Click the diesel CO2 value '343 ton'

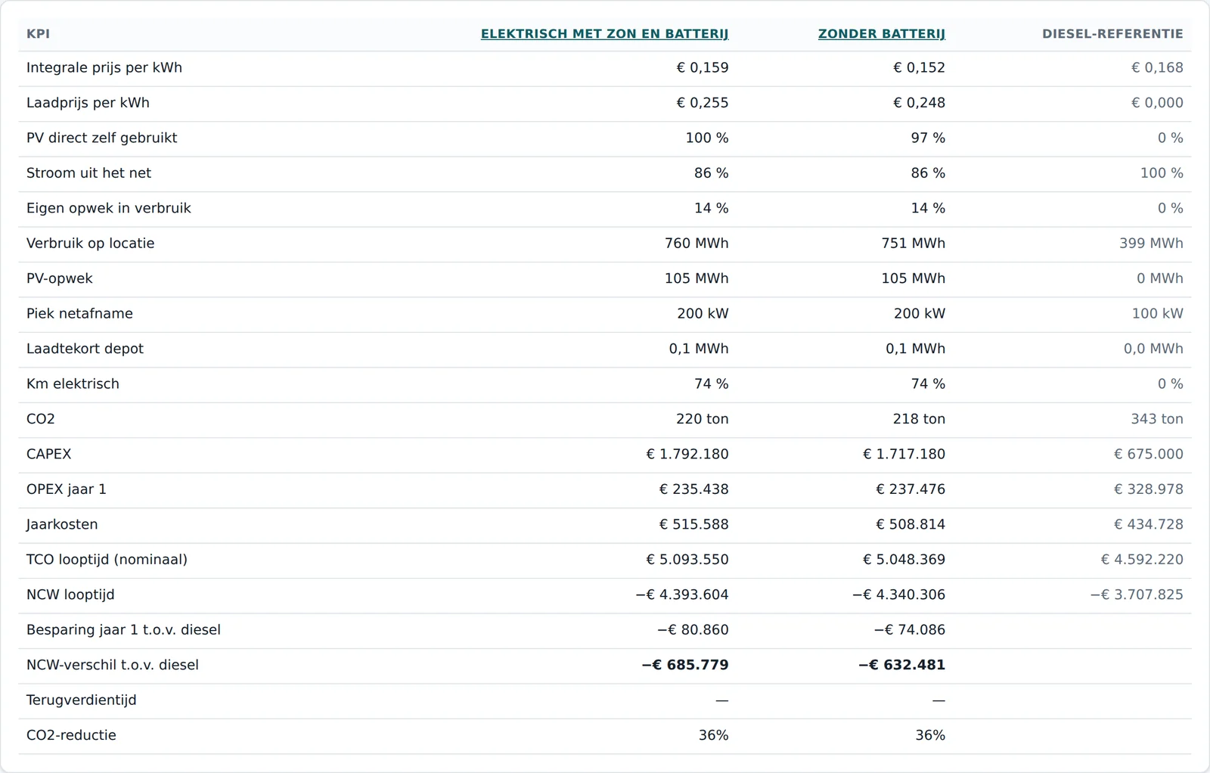click(1157, 420)
